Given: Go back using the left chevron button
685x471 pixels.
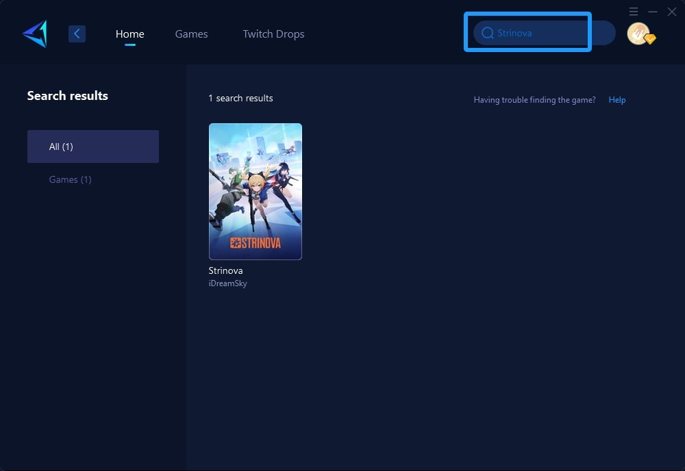Looking at the screenshot, I should tap(77, 34).
